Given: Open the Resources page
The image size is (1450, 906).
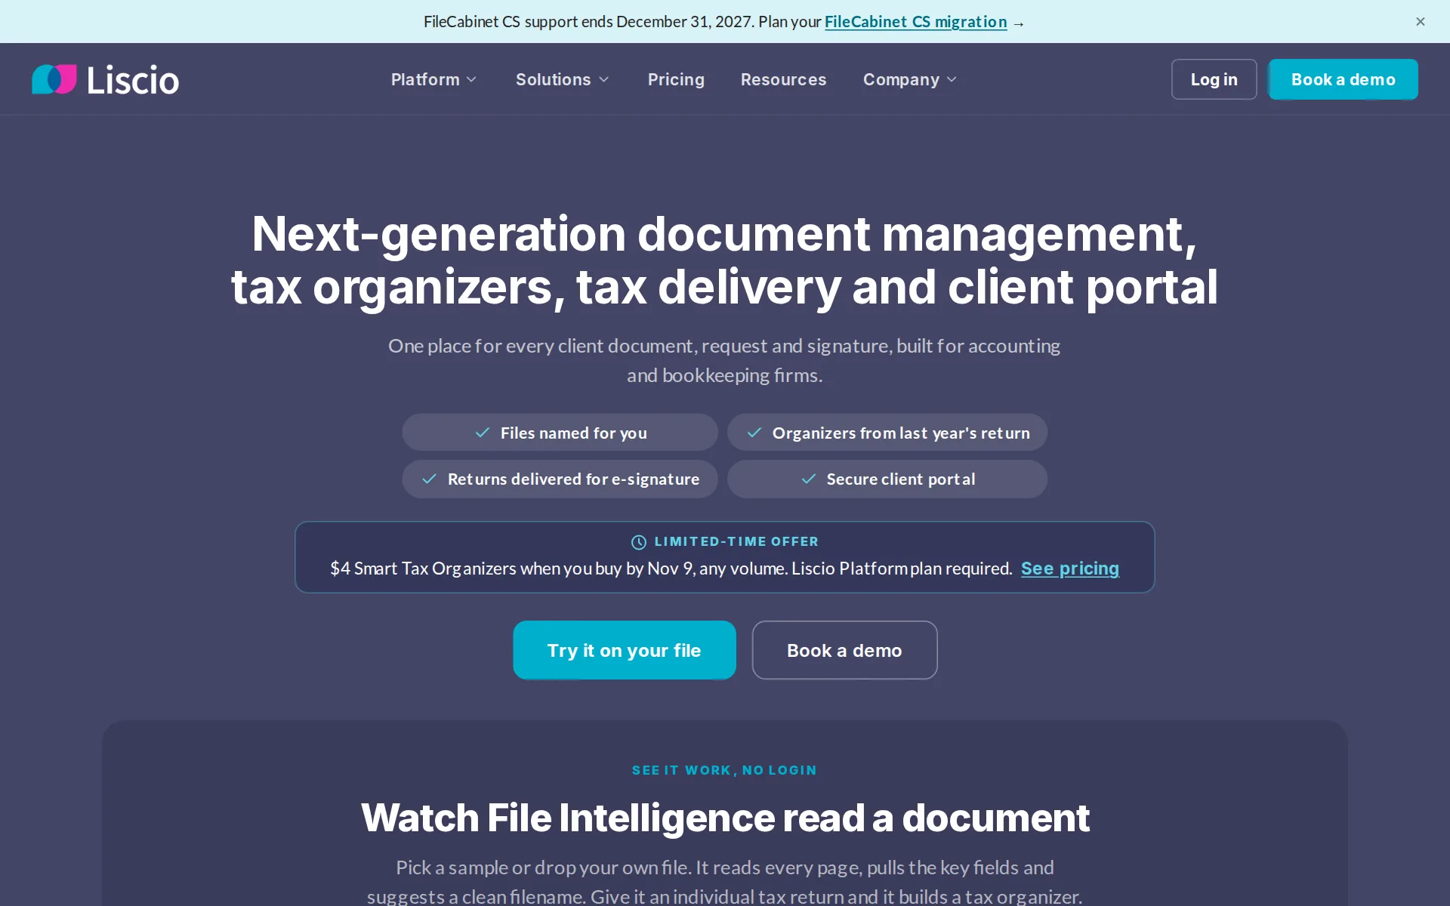Looking at the screenshot, I should pyautogui.click(x=783, y=79).
